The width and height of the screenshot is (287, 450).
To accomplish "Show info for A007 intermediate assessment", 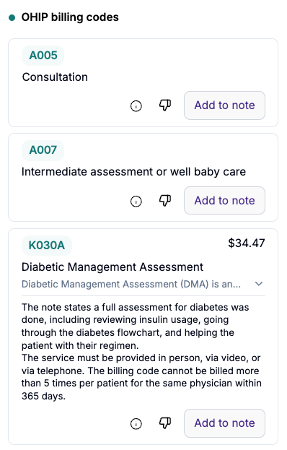I will click(136, 202).
